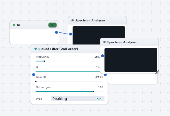Click the green status dot on In node

(14, 25)
